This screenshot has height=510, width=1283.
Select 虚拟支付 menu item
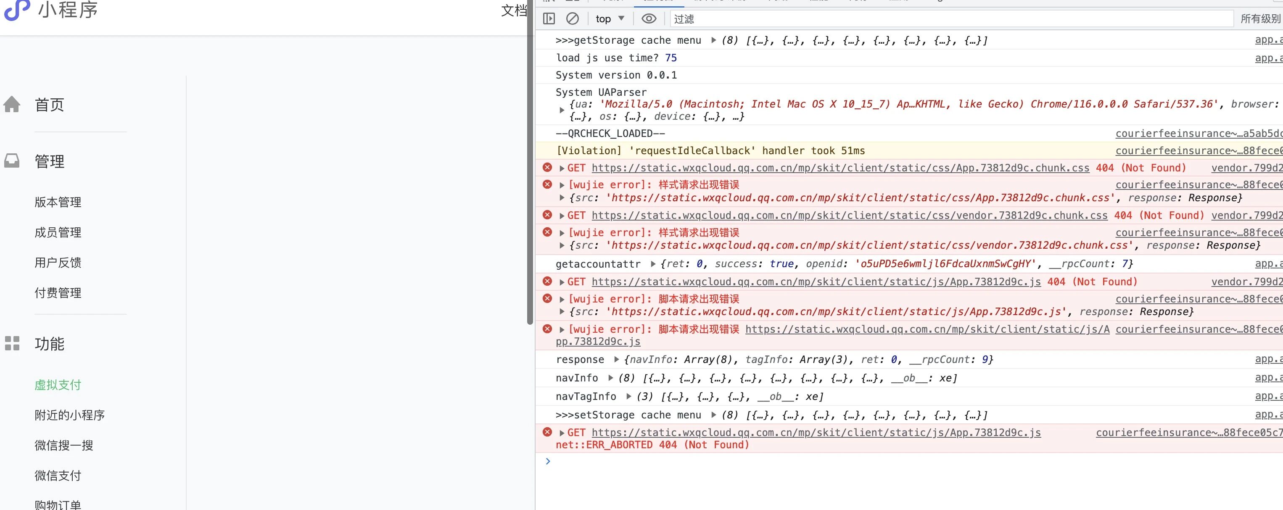[58, 385]
